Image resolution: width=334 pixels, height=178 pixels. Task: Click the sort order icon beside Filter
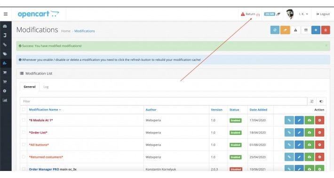pyautogui.click(x=312, y=101)
